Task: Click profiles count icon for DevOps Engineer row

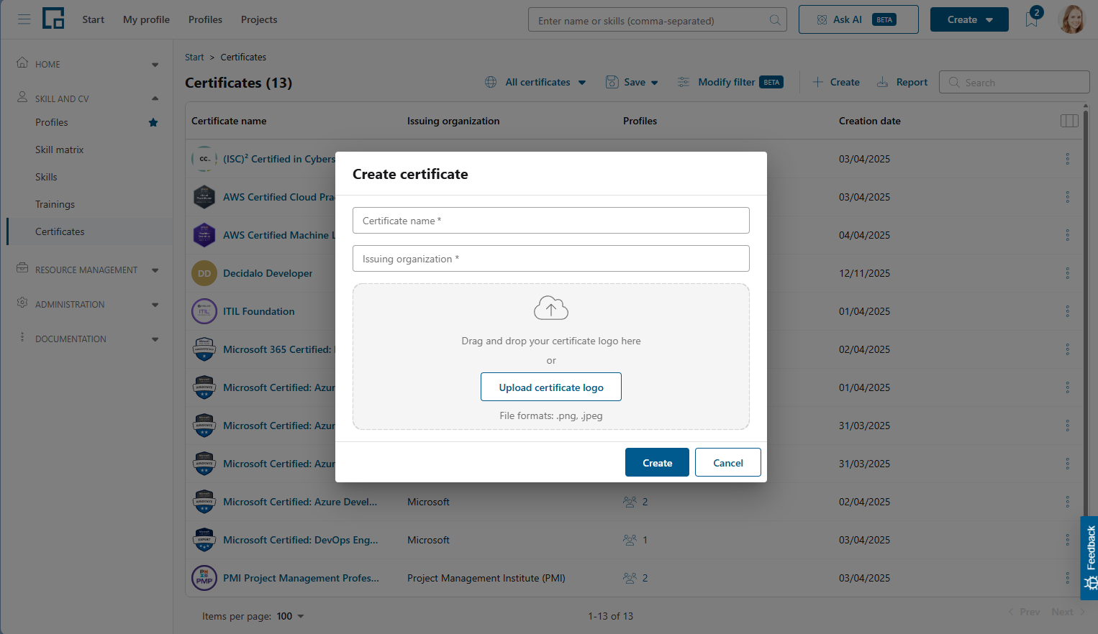Action: coord(630,540)
